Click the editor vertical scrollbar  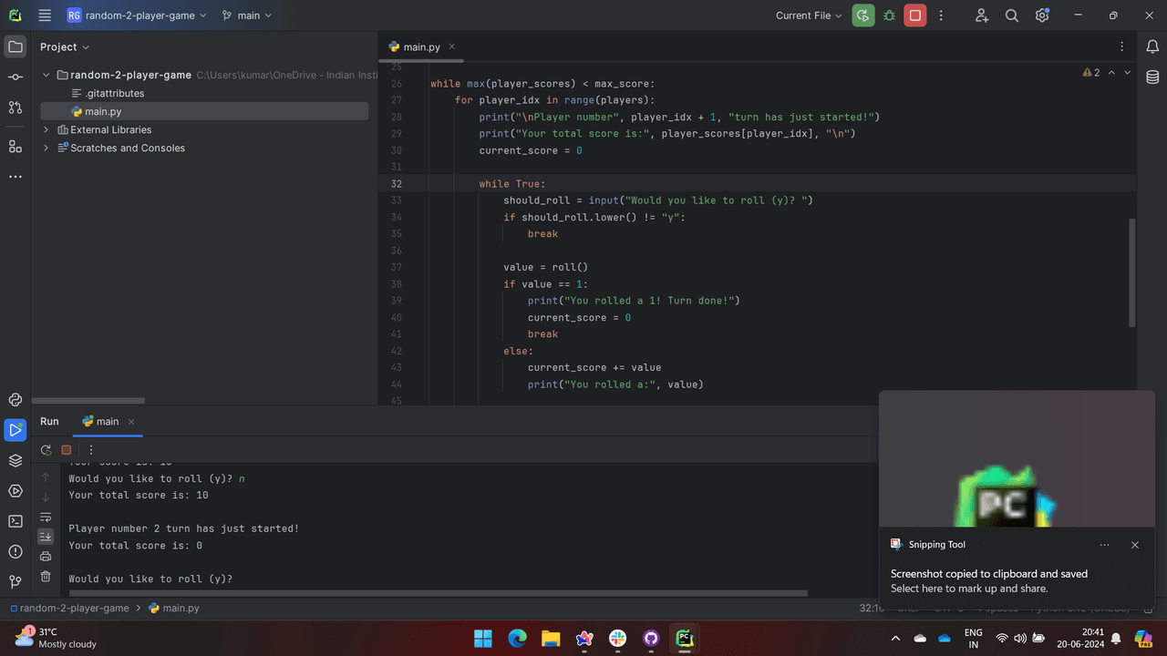(x=1132, y=273)
